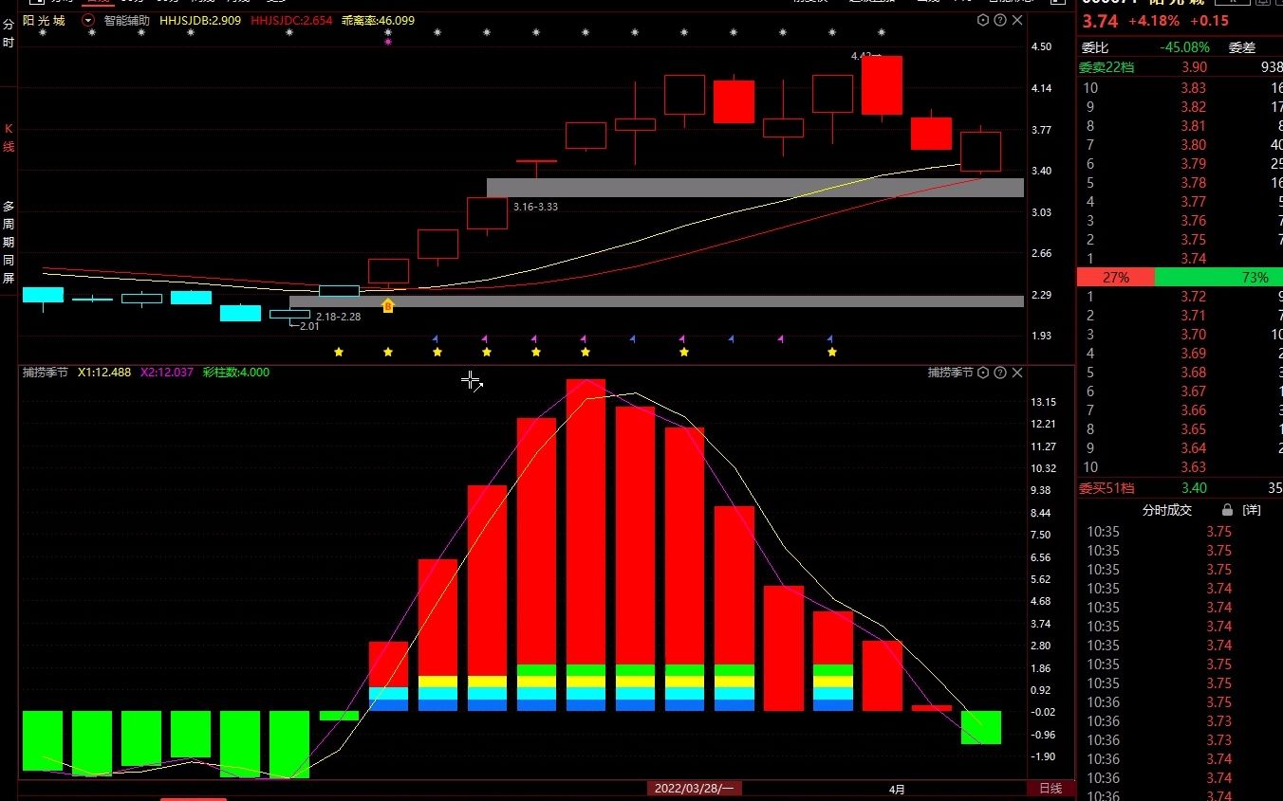The width and height of the screenshot is (1283, 801).
Task: Open settings hexagon icon of 捕捞季节 indicator panel
Action: [983, 373]
